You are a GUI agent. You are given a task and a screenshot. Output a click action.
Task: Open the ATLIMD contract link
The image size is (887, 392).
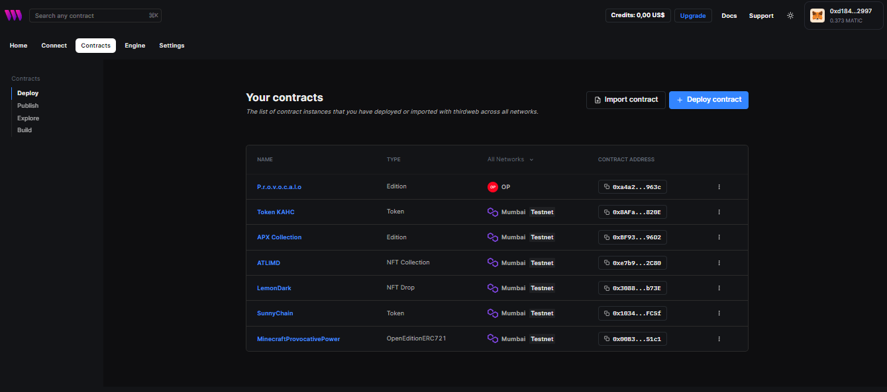268,263
